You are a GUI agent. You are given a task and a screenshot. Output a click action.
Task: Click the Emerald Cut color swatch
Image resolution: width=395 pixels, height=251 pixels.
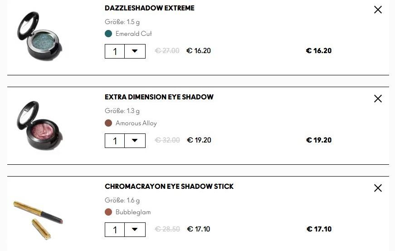[108, 34]
